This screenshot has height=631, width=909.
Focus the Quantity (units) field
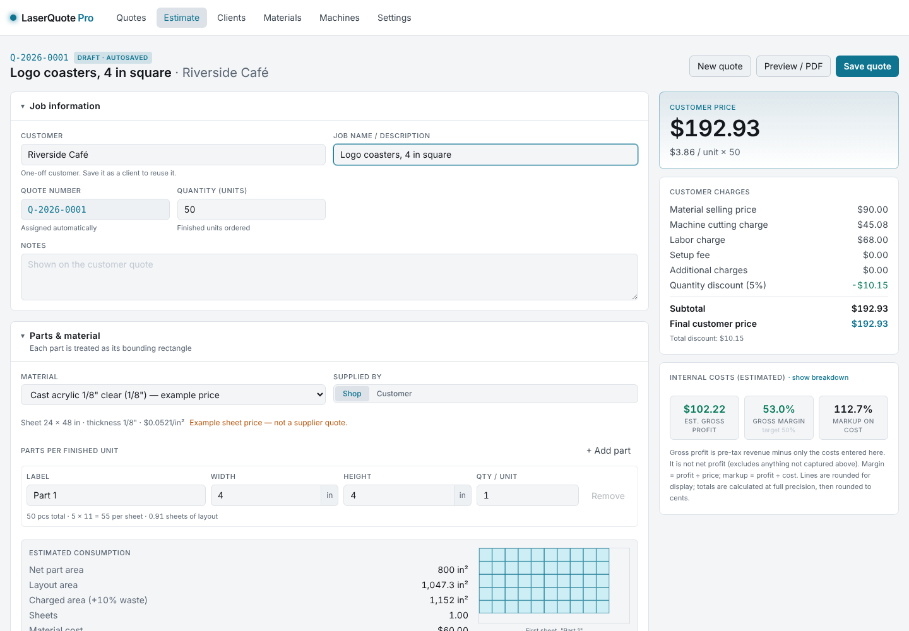(251, 209)
